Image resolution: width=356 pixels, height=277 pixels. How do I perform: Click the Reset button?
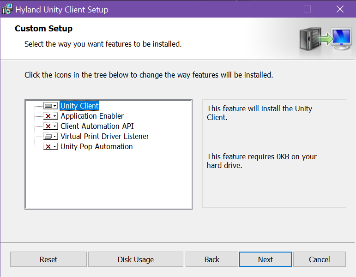tap(48, 259)
